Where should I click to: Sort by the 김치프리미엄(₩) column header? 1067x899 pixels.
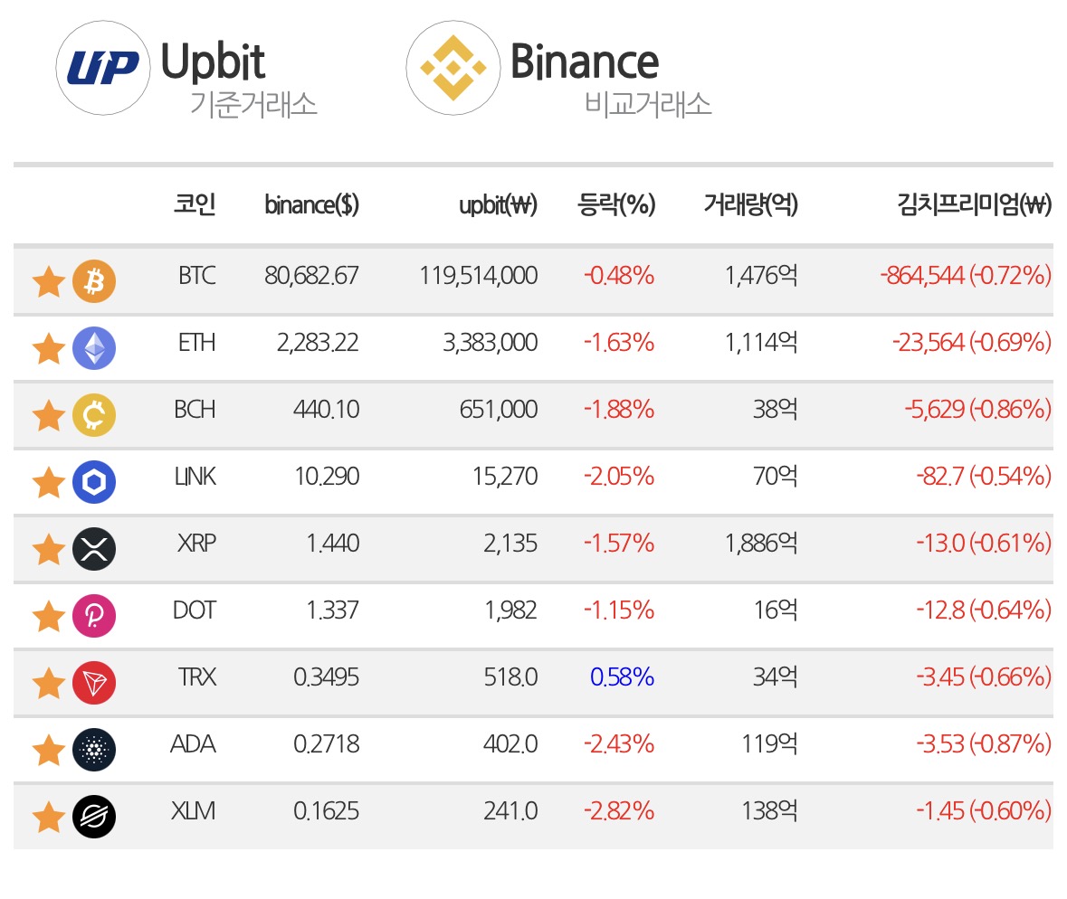[975, 204]
